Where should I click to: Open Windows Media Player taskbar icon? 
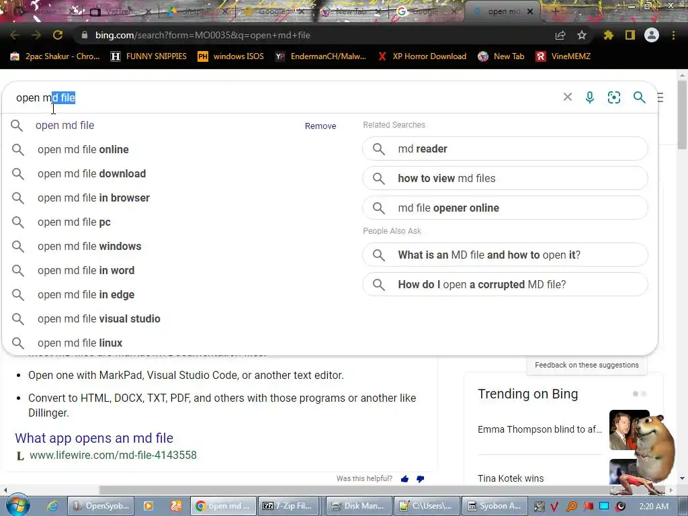click(x=148, y=506)
